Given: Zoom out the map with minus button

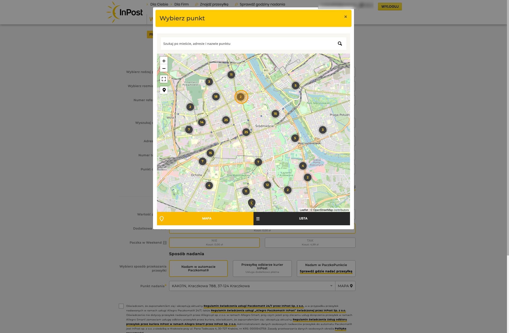Looking at the screenshot, I should click(x=164, y=68).
